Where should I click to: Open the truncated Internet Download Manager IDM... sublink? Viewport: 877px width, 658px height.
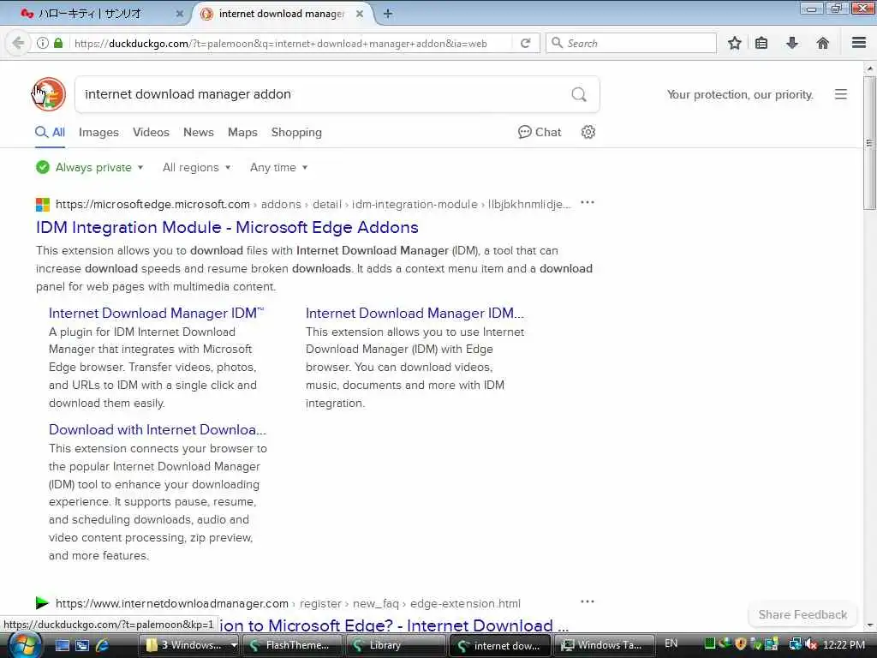[x=415, y=314]
